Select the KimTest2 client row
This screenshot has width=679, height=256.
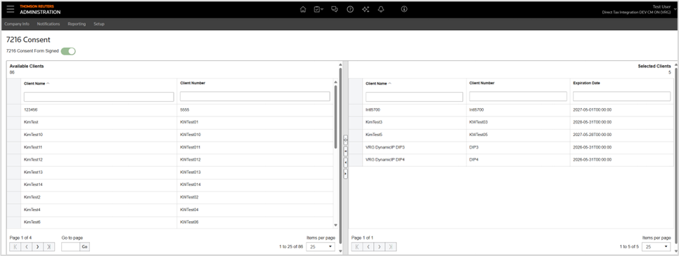coord(170,198)
